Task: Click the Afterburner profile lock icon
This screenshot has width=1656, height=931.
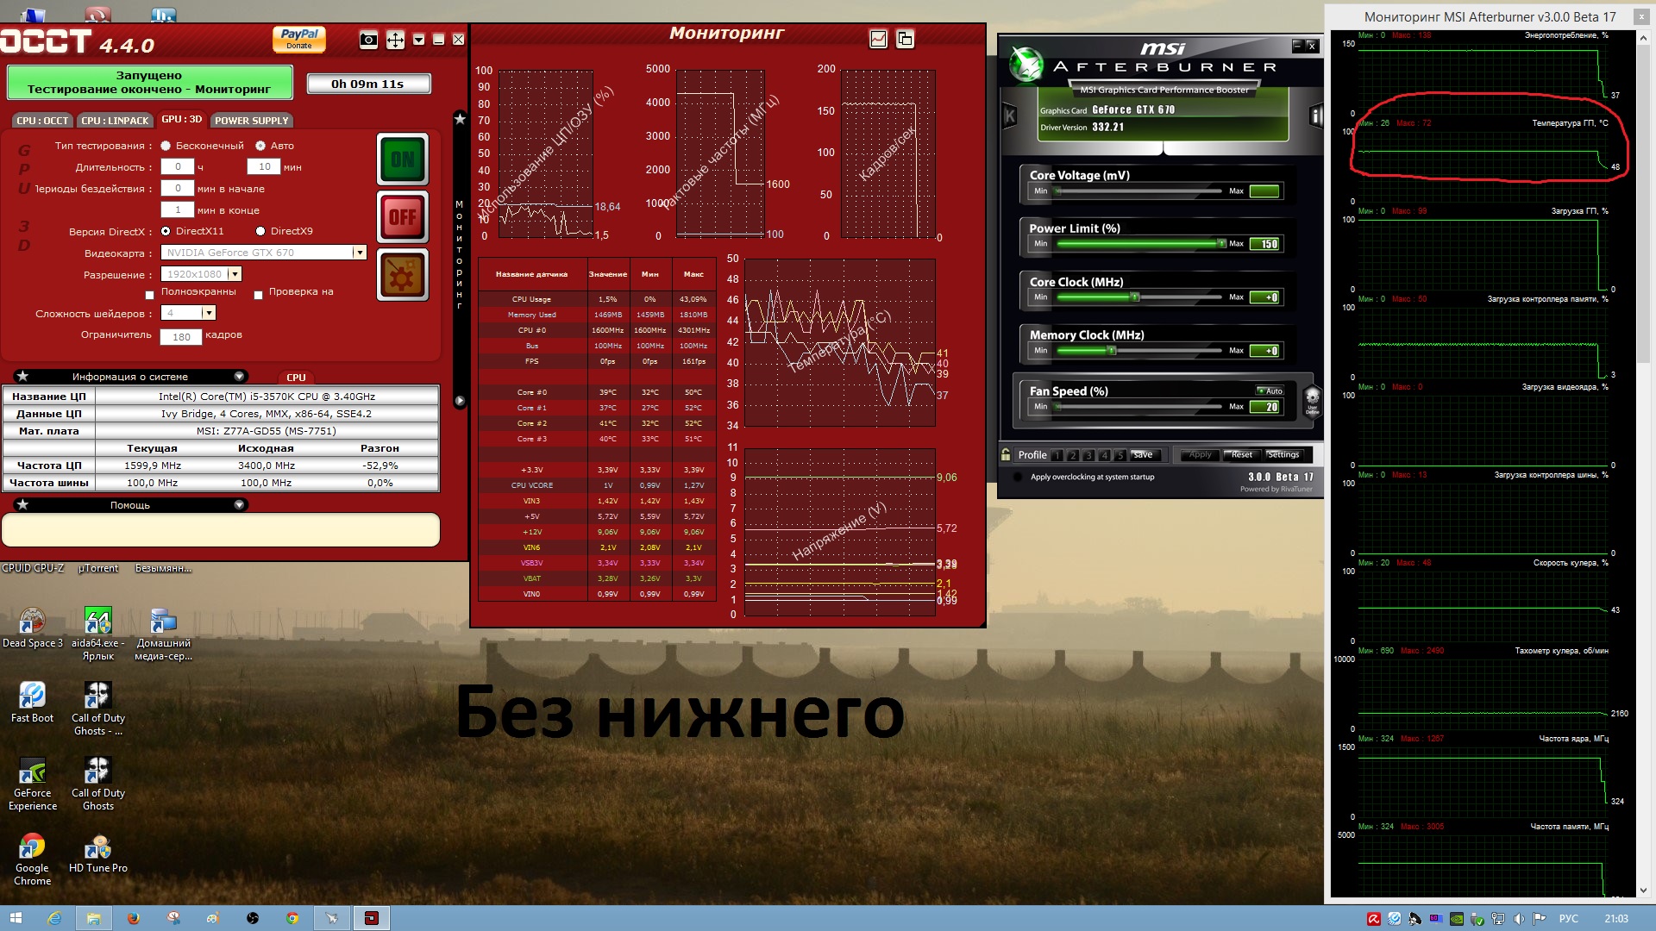Action: pyautogui.click(x=1006, y=454)
